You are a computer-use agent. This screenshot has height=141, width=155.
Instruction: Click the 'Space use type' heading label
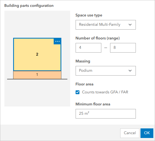click(89, 15)
